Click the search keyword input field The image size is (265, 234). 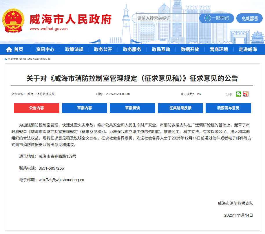[x=162, y=18]
